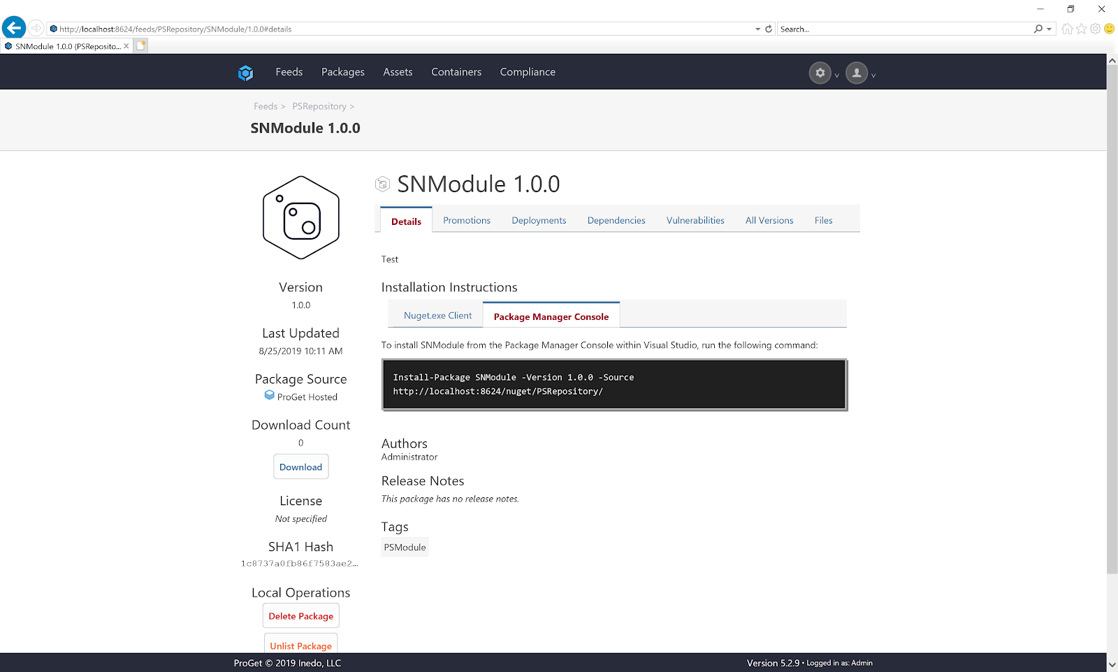Click the browser Search field
The image size is (1118, 672).
click(905, 29)
